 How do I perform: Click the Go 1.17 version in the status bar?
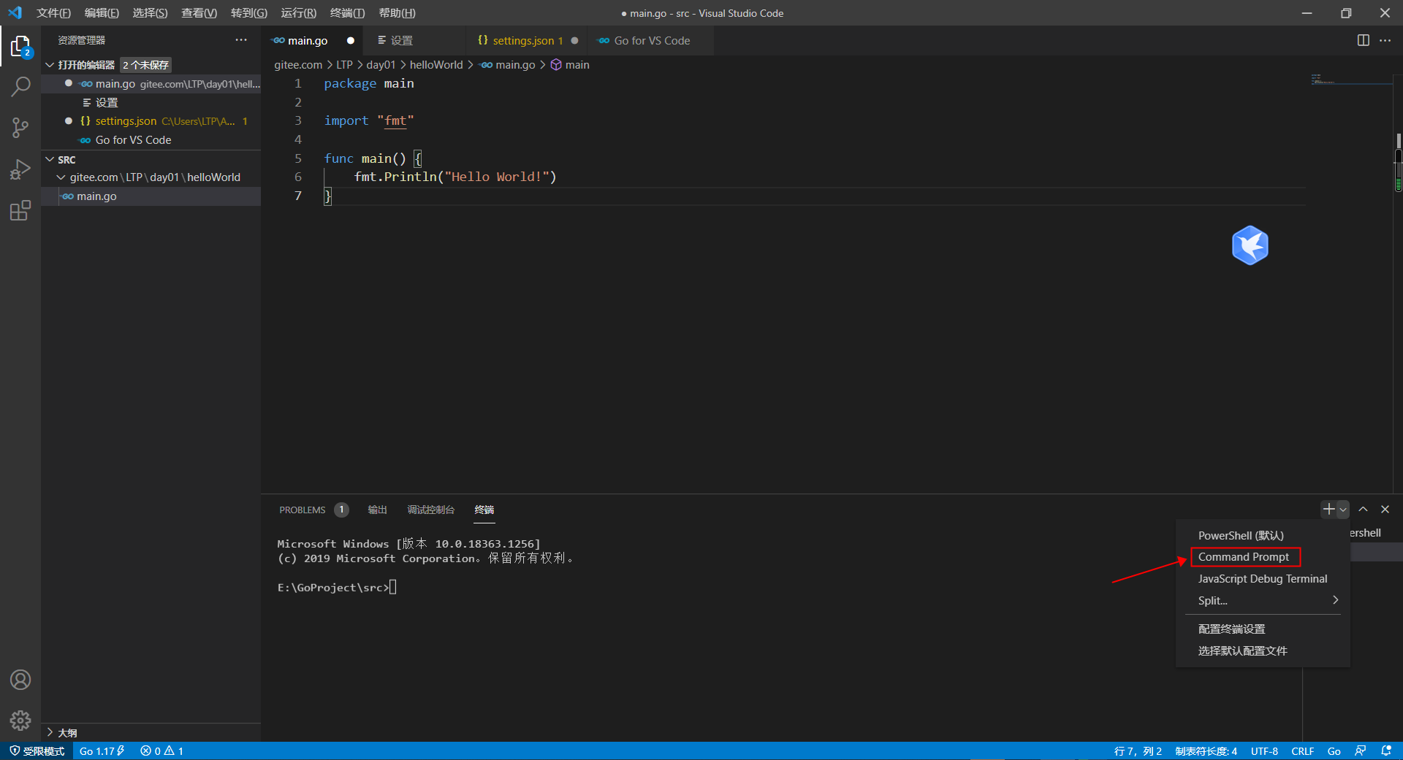click(x=102, y=751)
